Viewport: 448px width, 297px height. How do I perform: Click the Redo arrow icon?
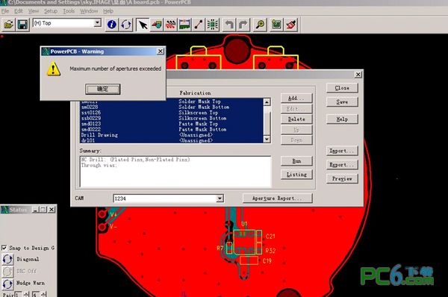[243, 25]
